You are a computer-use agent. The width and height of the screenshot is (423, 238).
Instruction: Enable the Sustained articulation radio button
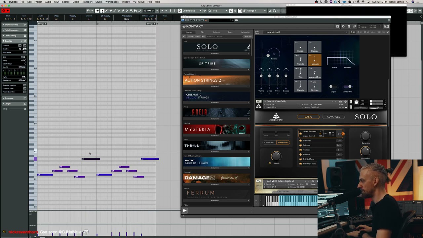click(x=300, y=140)
